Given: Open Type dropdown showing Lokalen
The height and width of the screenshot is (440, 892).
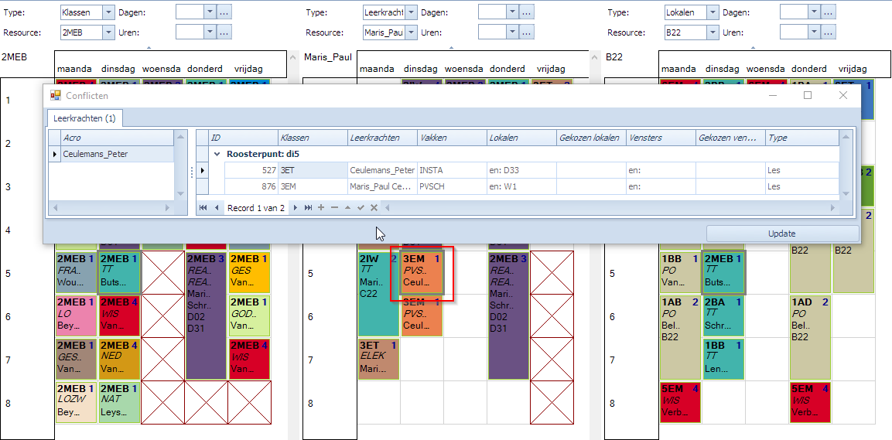Looking at the screenshot, I should [713, 12].
